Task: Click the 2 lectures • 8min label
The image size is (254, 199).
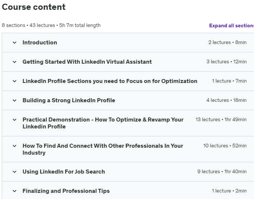Action: (228, 43)
